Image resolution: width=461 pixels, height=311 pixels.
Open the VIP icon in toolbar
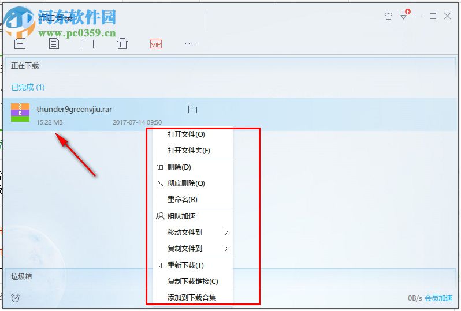(x=156, y=44)
